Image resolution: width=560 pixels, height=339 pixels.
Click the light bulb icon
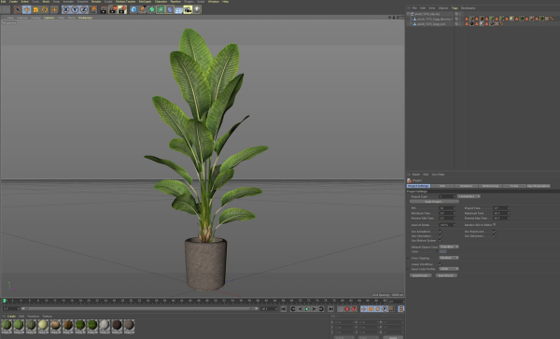tap(197, 9)
